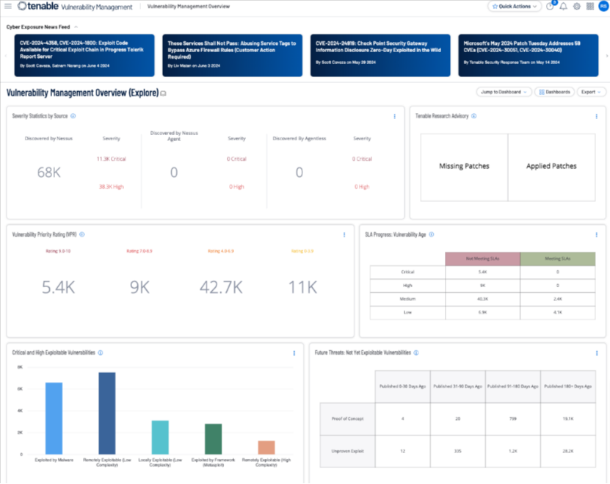610x484 pixels.
Task: Open the Telerik Report Server exploit article
Action: (x=84, y=55)
